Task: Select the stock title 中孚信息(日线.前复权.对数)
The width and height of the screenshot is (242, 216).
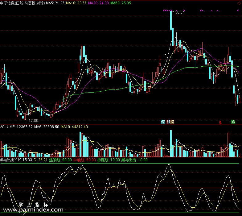Action: [x=23, y=3]
